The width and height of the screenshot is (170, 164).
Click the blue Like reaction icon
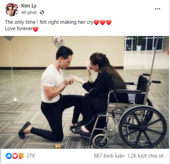(9, 156)
